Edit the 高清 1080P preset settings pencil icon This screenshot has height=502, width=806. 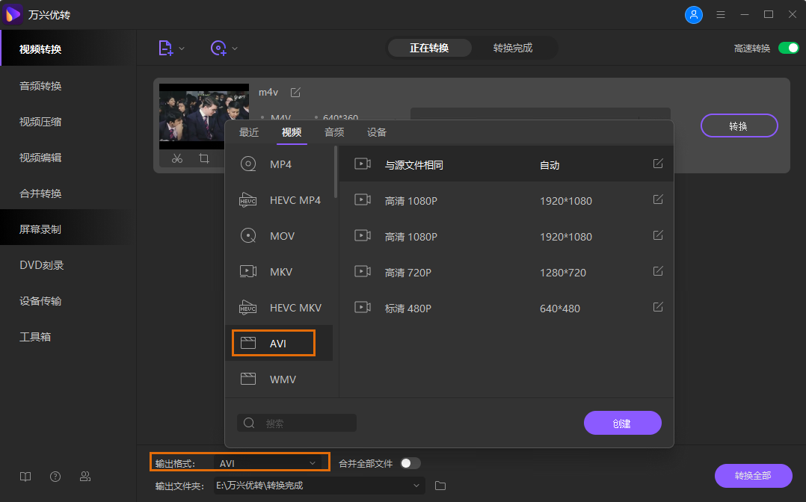click(x=657, y=199)
